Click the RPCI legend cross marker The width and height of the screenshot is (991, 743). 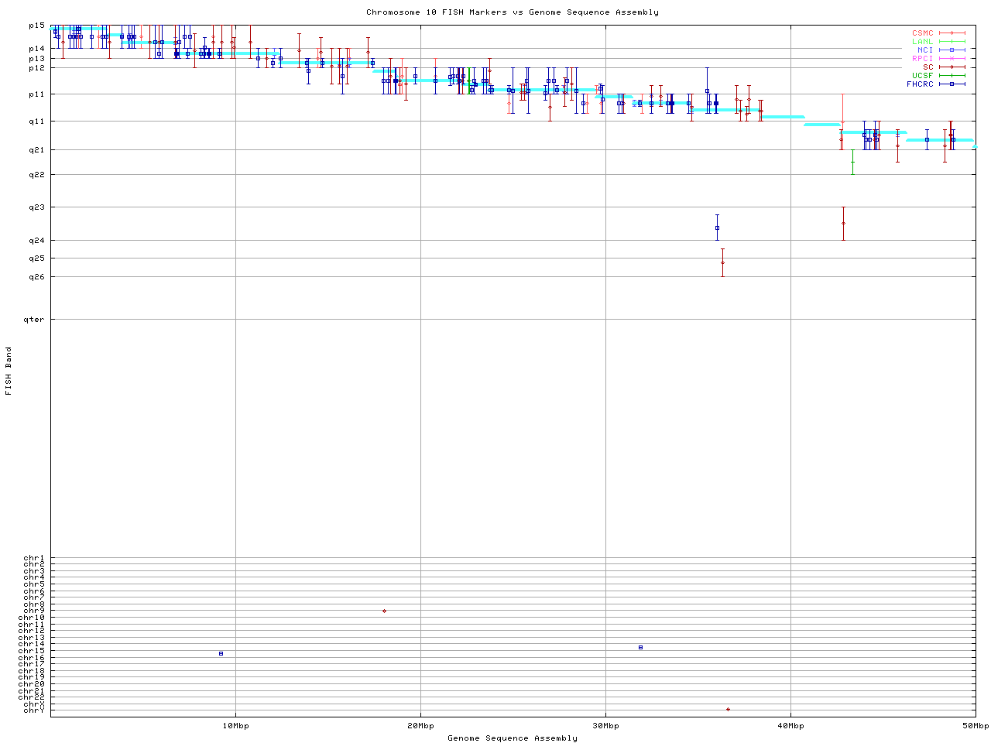click(952, 59)
